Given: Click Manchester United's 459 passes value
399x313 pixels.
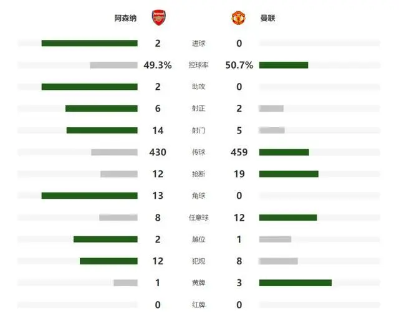Looking at the screenshot, I should tap(239, 152).
